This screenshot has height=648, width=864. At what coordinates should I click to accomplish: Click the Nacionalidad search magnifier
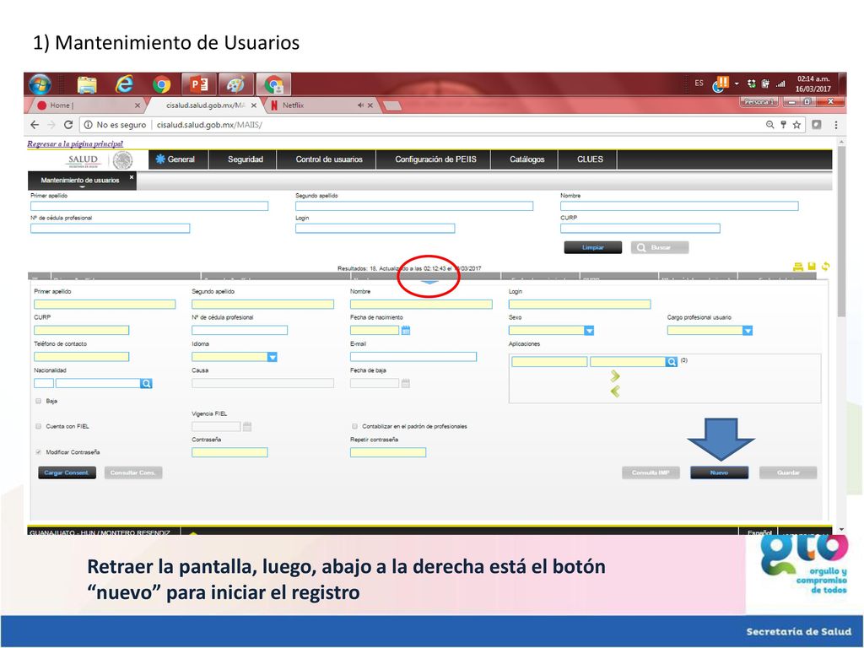click(x=146, y=384)
